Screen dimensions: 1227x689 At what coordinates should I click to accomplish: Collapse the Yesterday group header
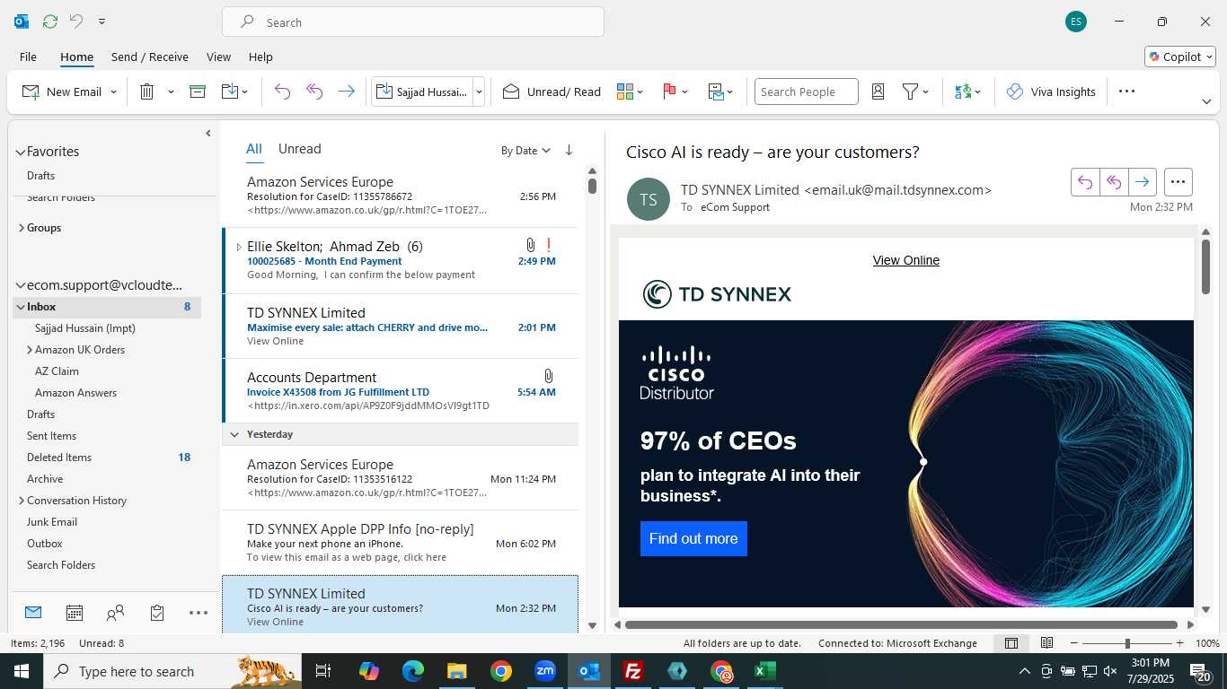(234, 434)
